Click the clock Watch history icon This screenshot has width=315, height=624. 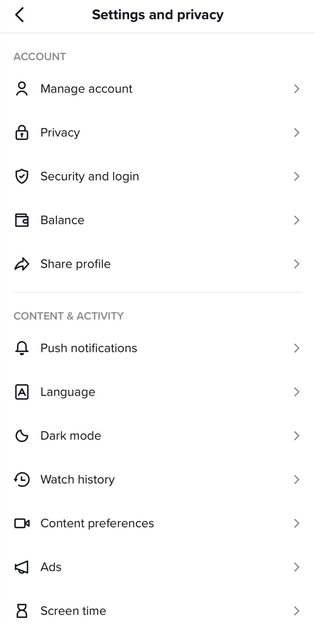click(x=22, y=479)
